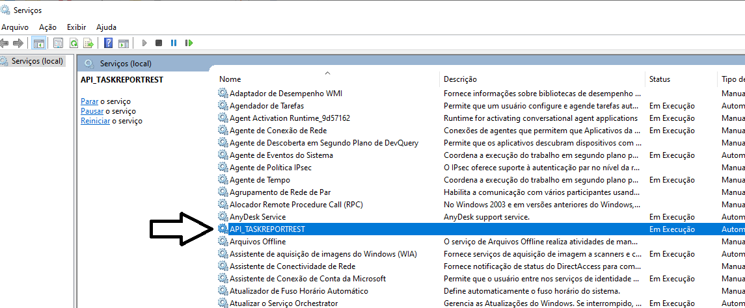Click the gear icon of Agente de Política IPsec
The image size is (745, 308).
coord(223,167)
